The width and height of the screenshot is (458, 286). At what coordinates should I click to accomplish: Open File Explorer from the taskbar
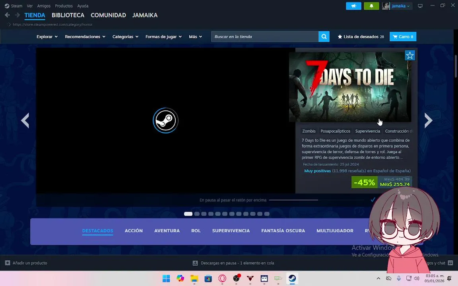[194, 278]
